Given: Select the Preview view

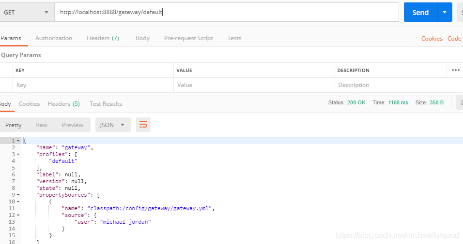Looking at the screenshot, I should [x=72, y=125].
